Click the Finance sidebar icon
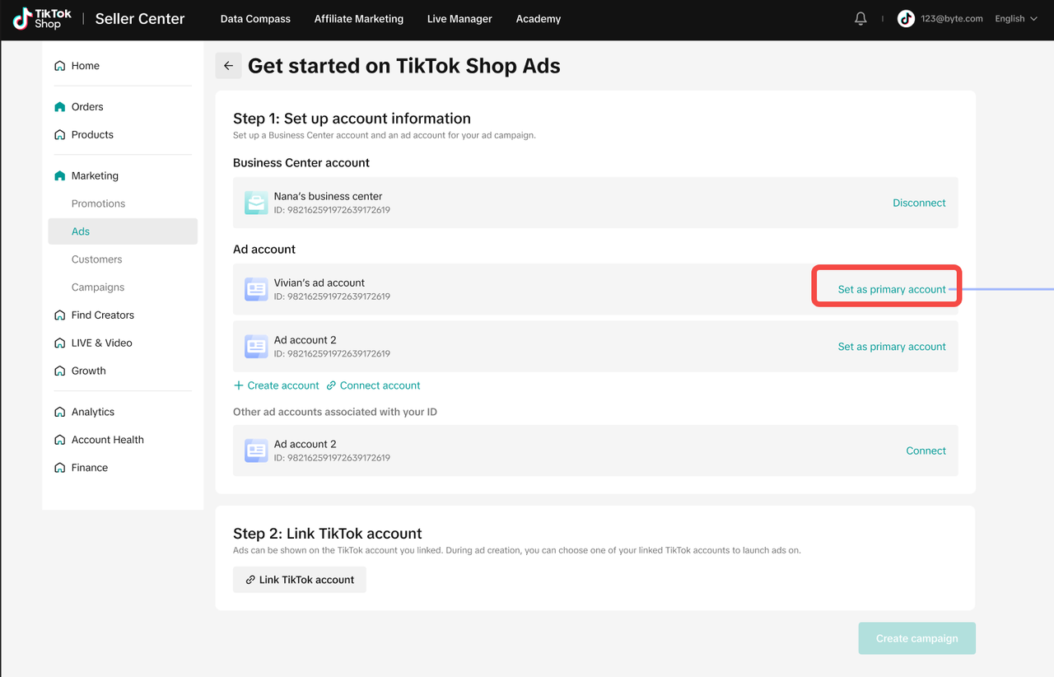The width and height of the screenshot is (1054, 677). click(59, 468)
